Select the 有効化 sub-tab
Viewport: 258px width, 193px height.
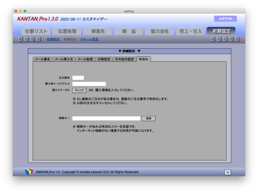pos(143,59)
